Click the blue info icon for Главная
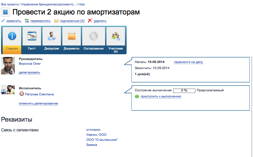 12,36
